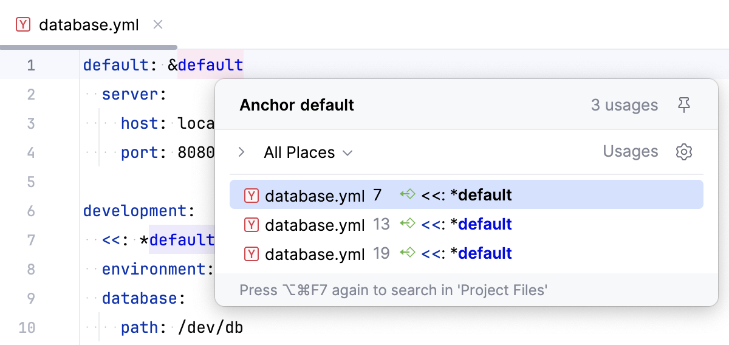Click the *default alias on line 7

[181, 240]
